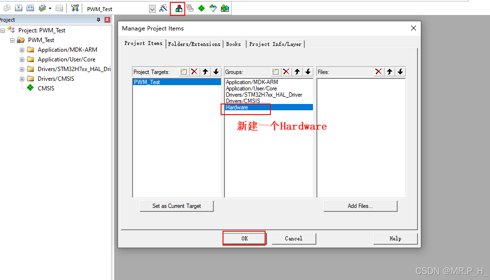This screenshot has width=490, height=280.
Task: Select Drivers/CMSIS in the project tree
Action: 56,79
